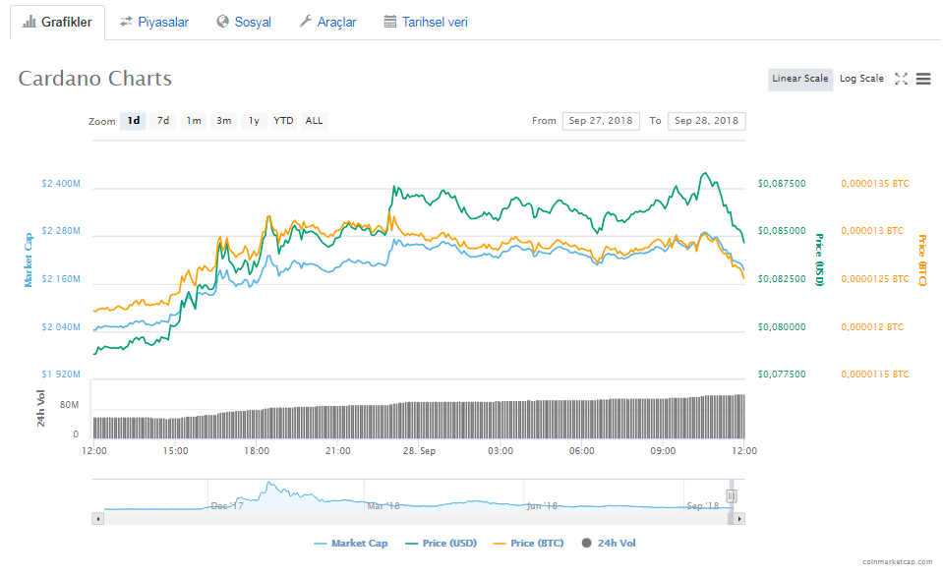
Task: Hide Price (BTC) series in legend
Action: [528, 544]
